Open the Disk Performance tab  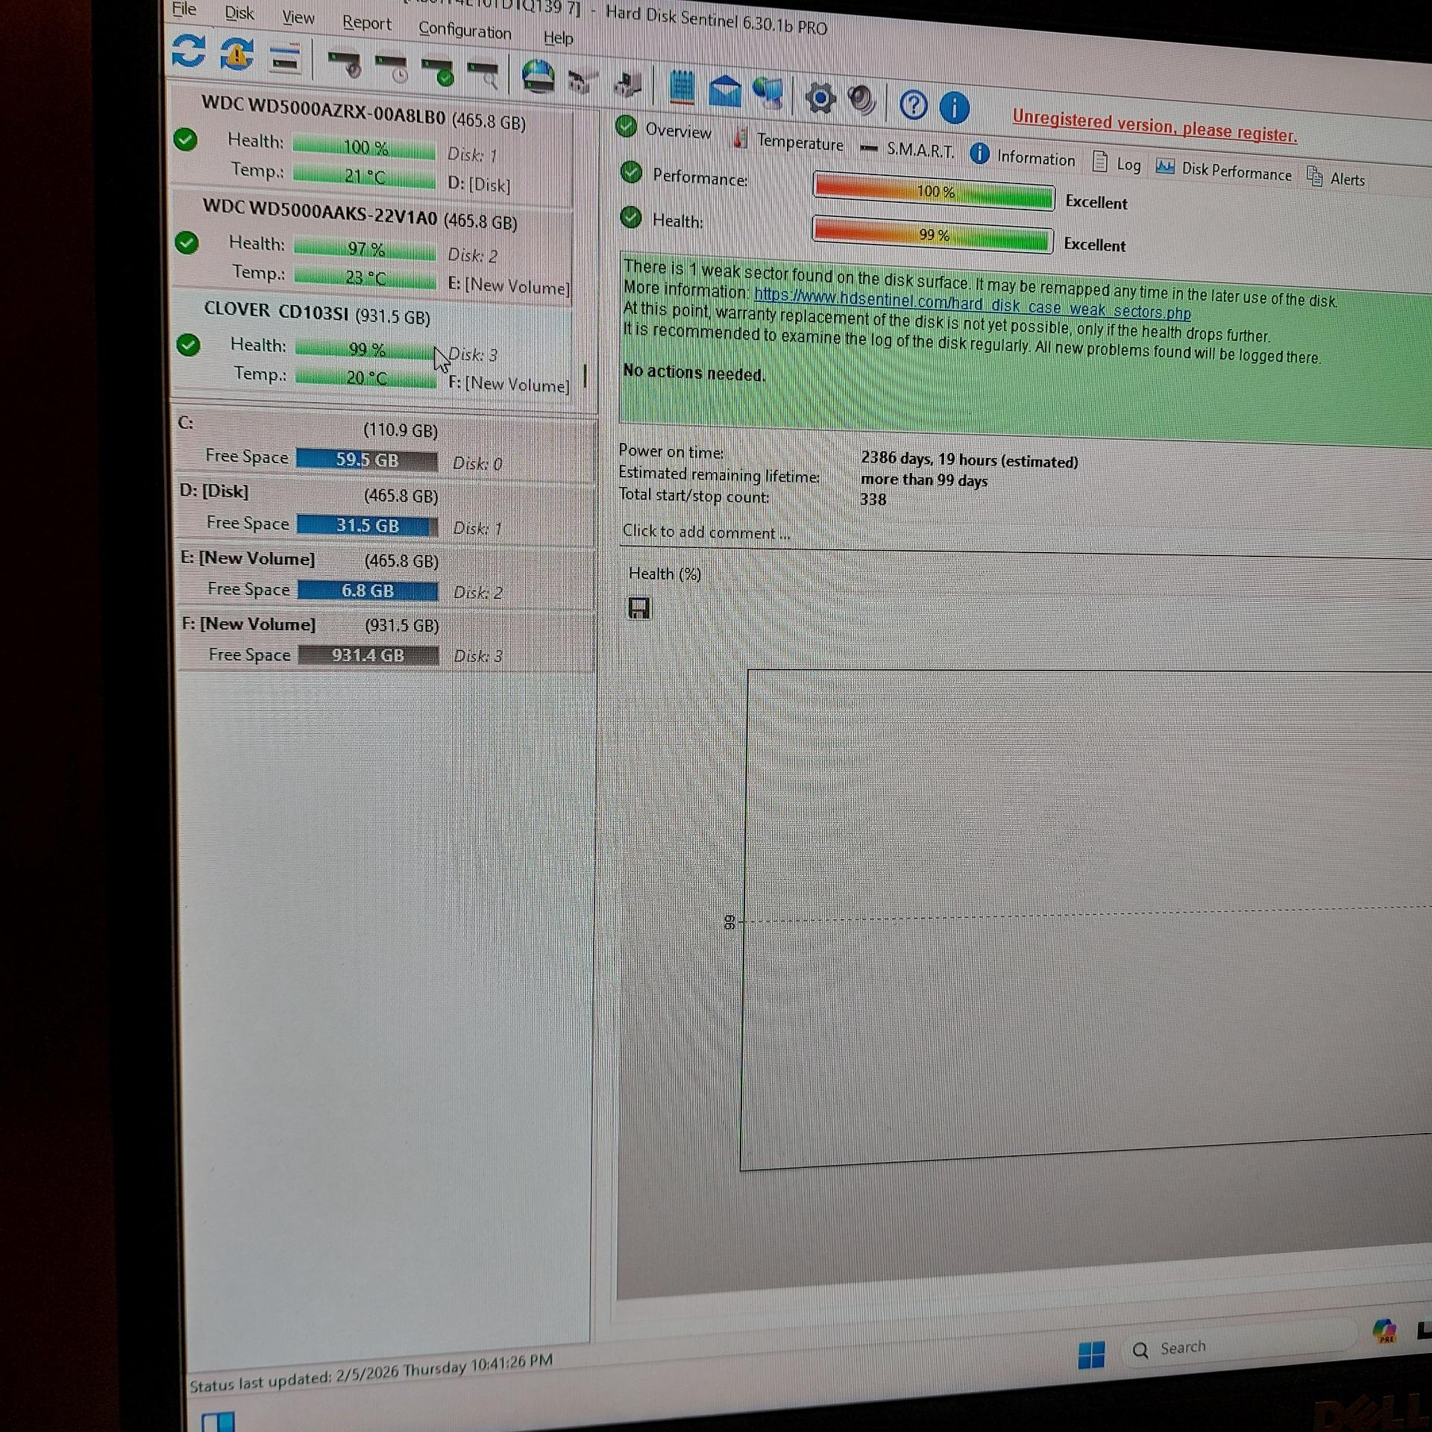tap(1235, 172)
